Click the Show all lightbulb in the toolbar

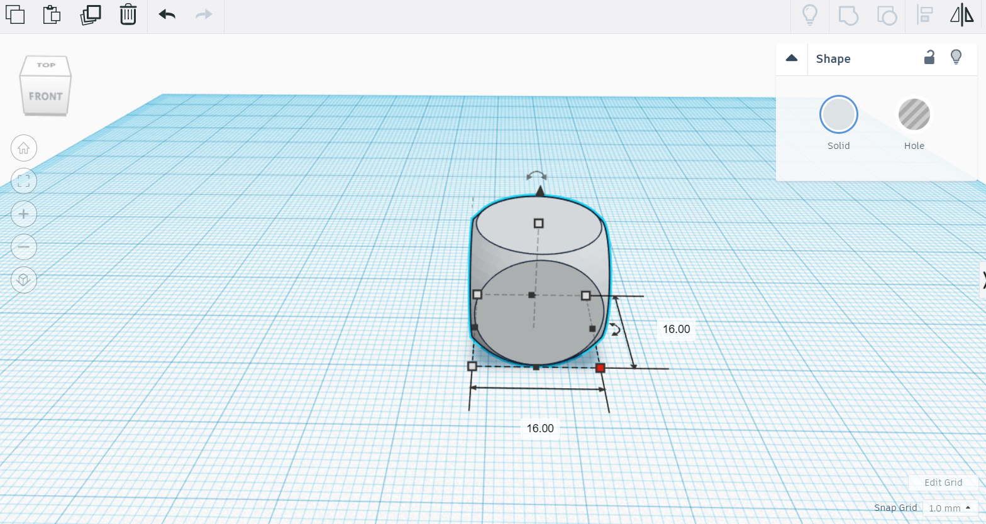coord(810,14)
